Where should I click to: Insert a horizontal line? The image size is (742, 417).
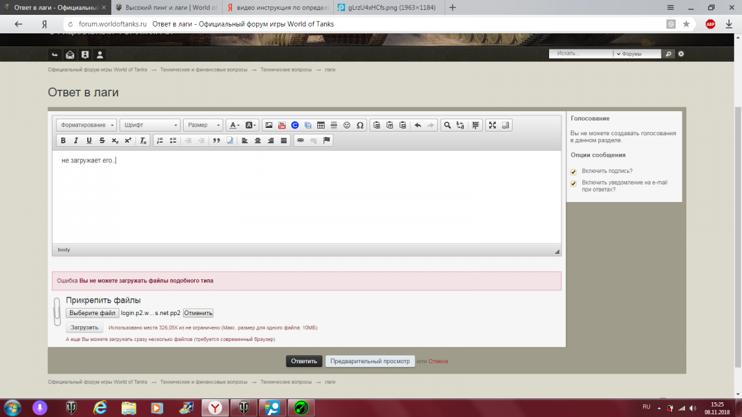pos(334,125)
